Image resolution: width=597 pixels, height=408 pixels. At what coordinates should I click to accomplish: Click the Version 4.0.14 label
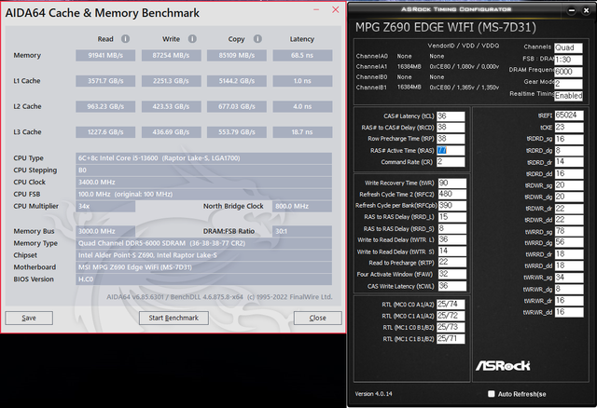tap(373, 394)
